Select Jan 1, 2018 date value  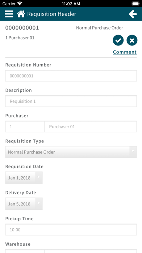(19, 178)
